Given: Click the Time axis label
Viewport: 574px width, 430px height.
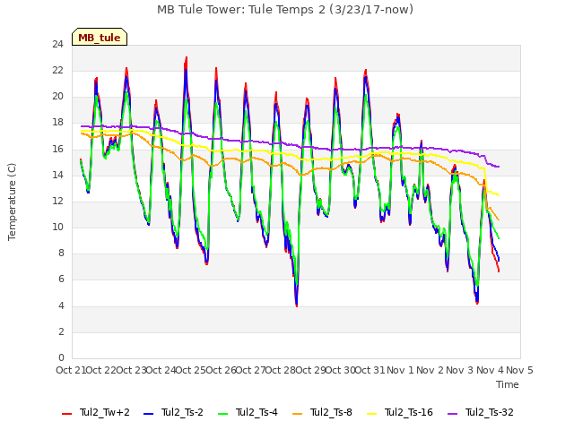Looking at the screenshot, I should [508, 384].
